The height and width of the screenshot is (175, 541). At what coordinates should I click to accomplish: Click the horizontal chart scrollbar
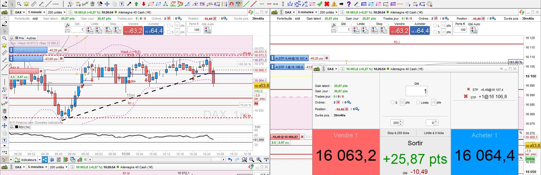tap(157, 160)
